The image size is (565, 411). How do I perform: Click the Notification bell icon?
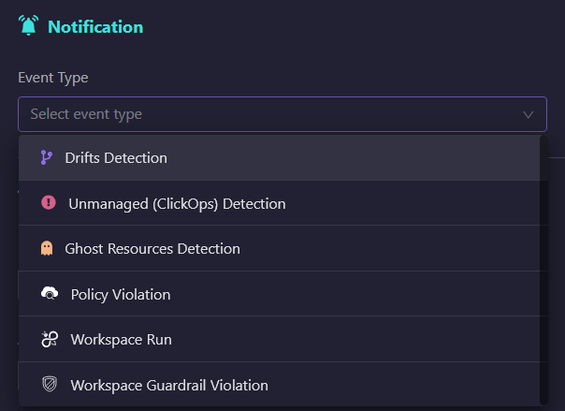[x=28, y=25]
